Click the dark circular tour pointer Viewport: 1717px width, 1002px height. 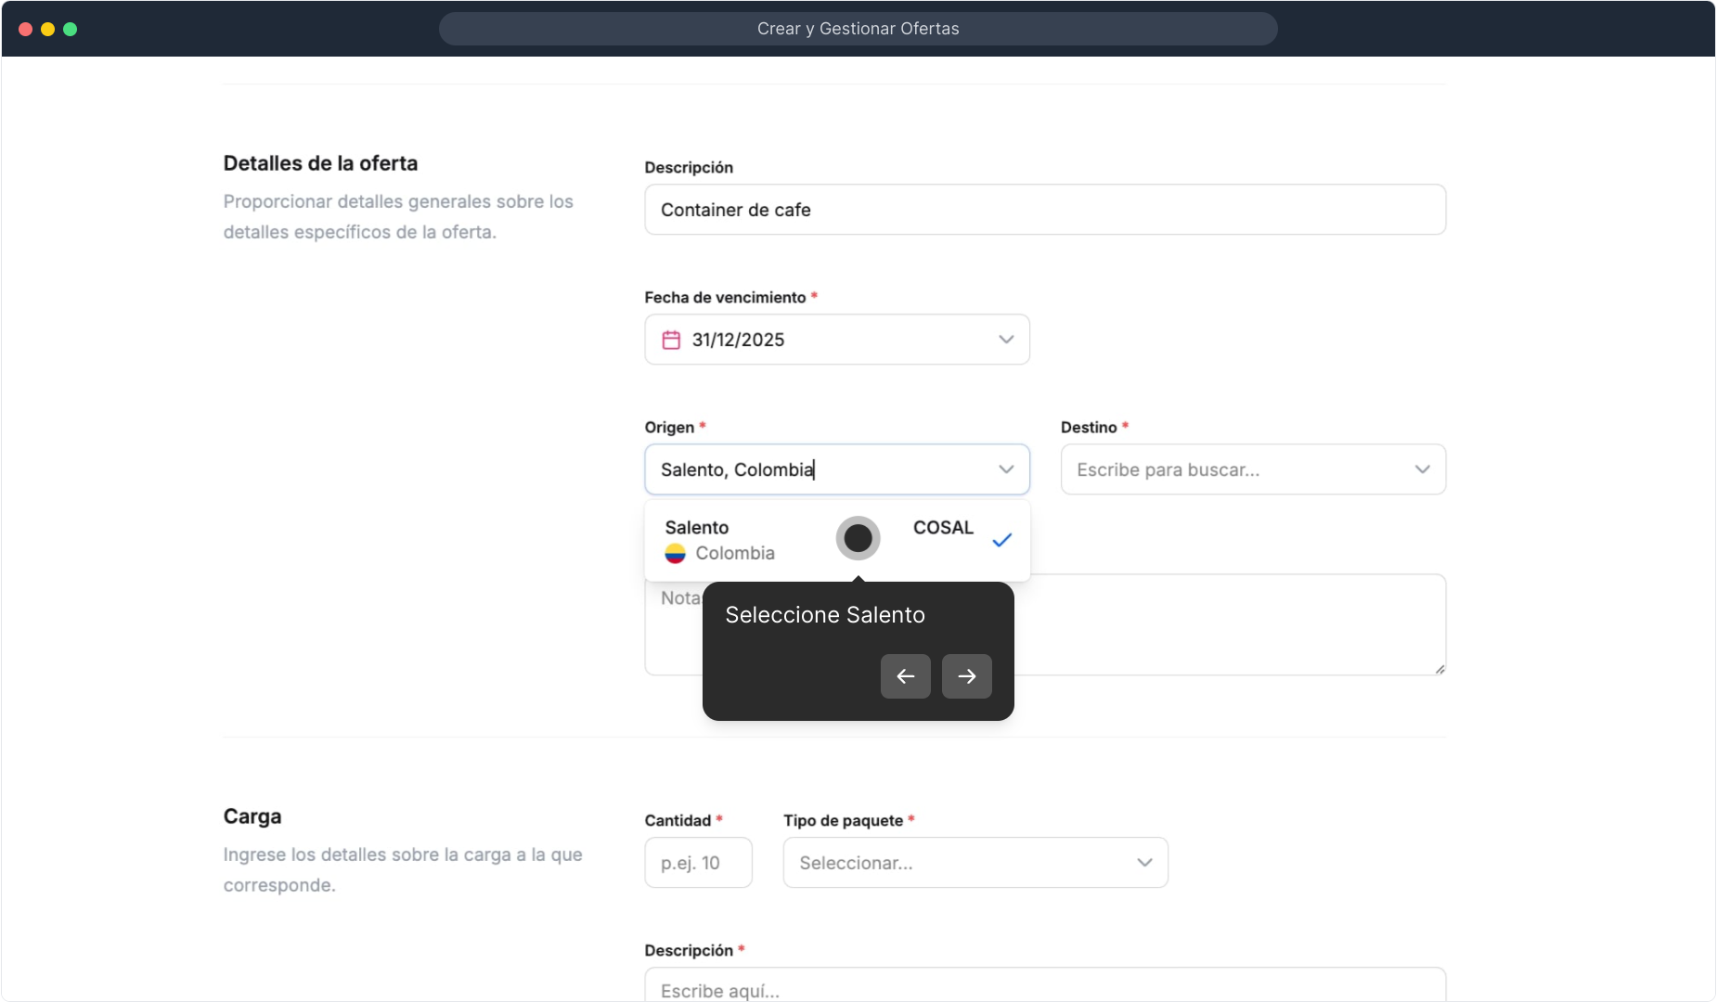click(x=858, y=538)
